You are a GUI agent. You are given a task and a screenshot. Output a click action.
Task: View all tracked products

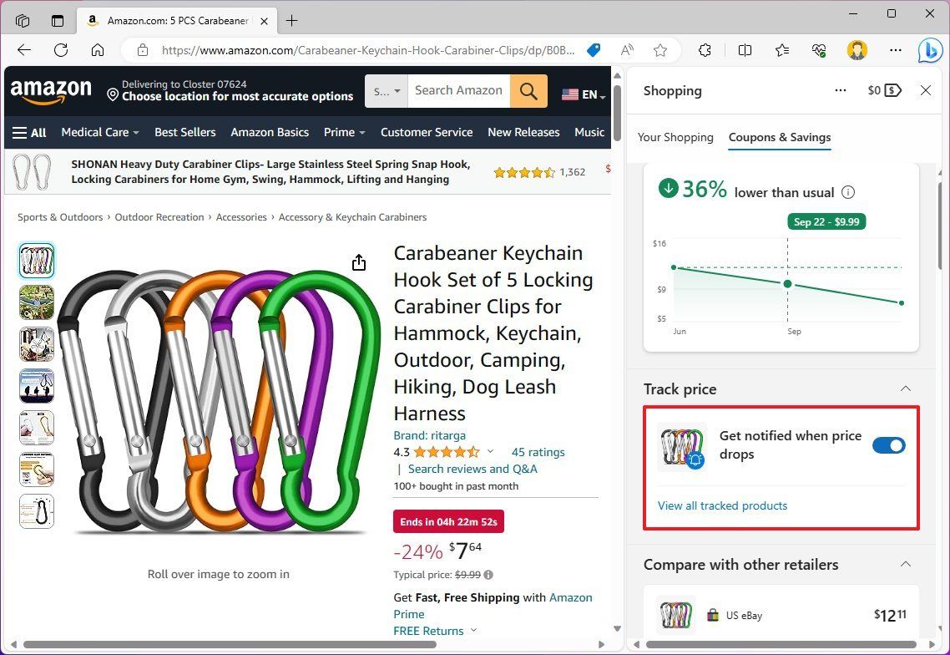coord(722,505)
